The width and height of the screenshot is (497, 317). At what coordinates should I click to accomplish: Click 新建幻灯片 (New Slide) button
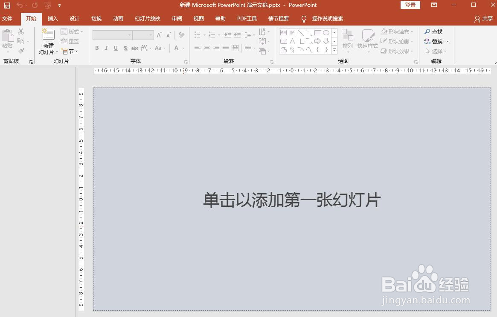click(48, 42)
